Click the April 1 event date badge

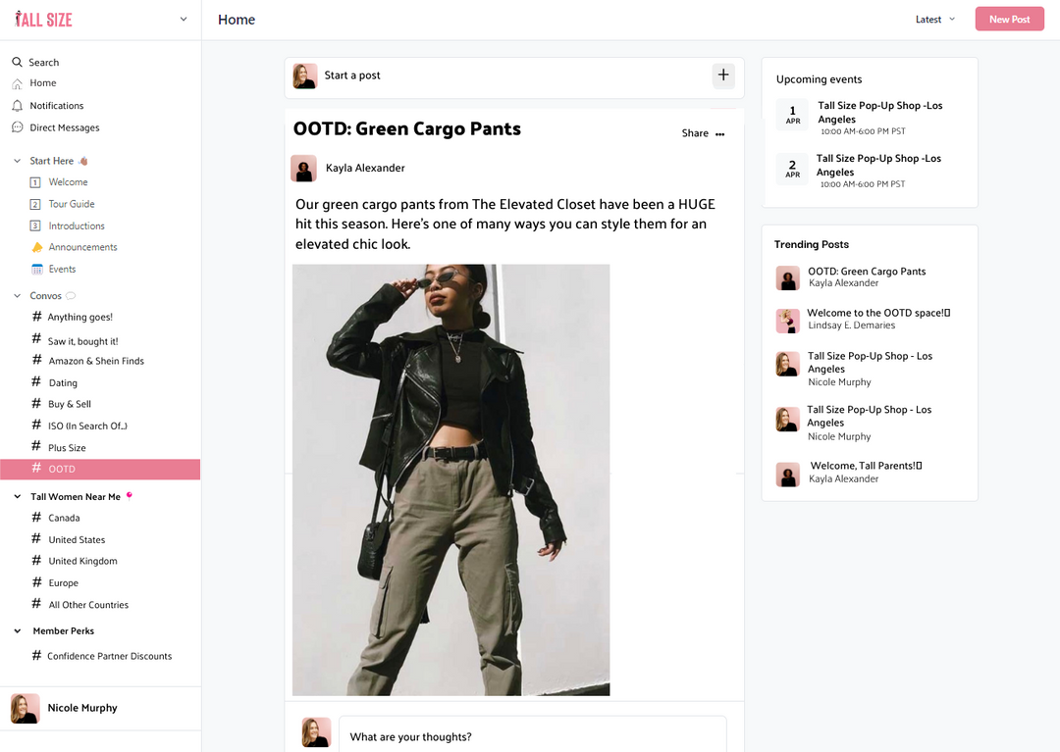tap(792, 115)
